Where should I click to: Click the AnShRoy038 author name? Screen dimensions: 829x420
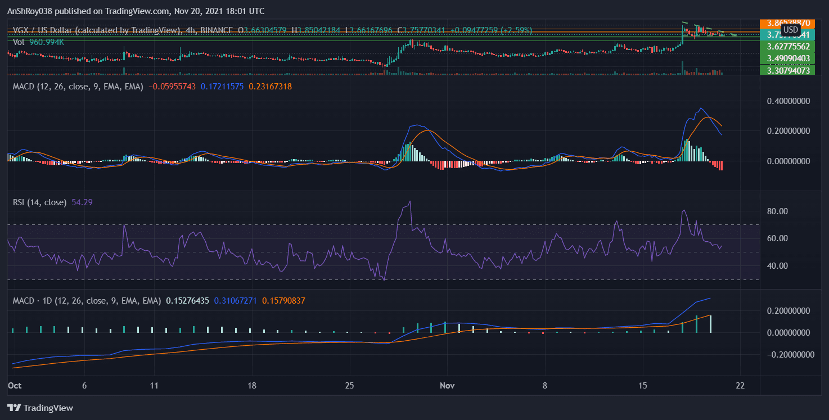point(30,11)
